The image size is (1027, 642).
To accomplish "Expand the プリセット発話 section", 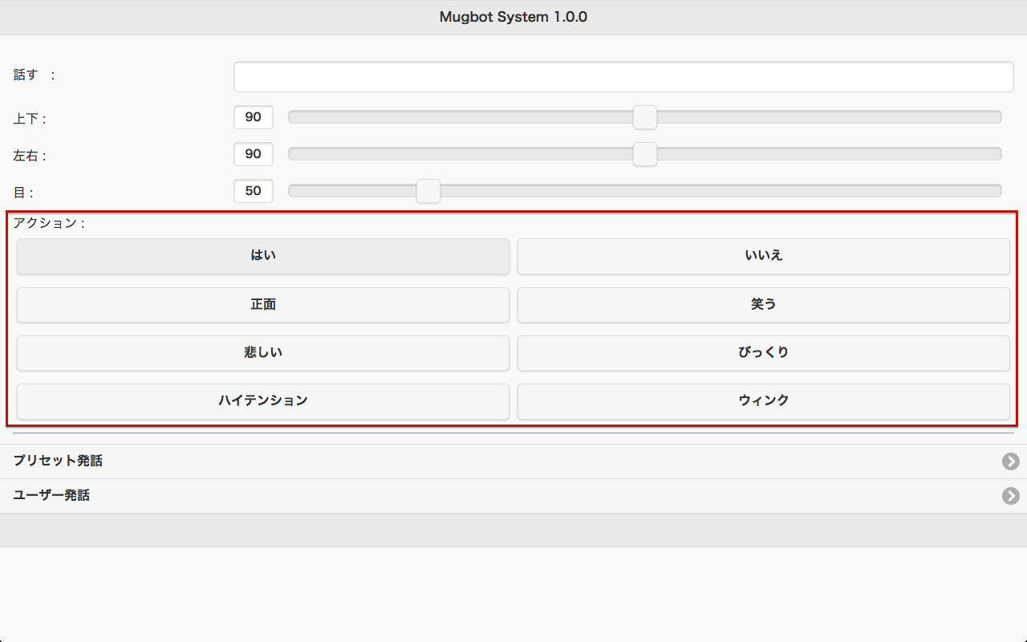I will [58, 461].
